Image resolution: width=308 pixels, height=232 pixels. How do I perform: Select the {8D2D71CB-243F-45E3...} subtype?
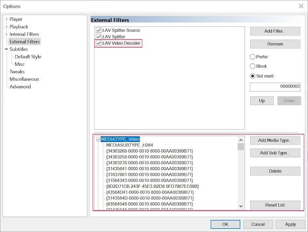pyautogui.click(x=153, y=187)
